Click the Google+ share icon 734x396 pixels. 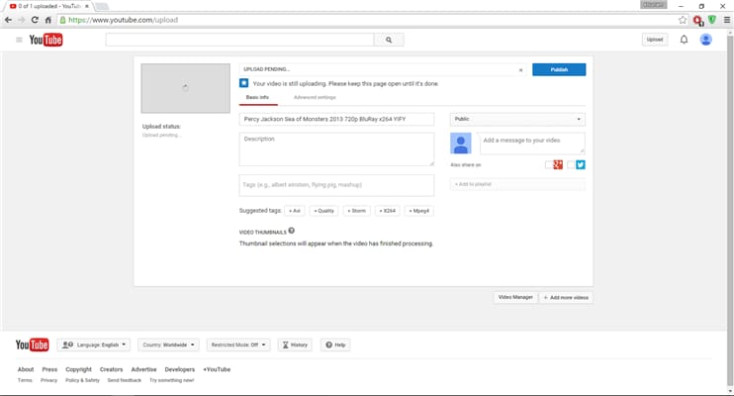(558, 165)
